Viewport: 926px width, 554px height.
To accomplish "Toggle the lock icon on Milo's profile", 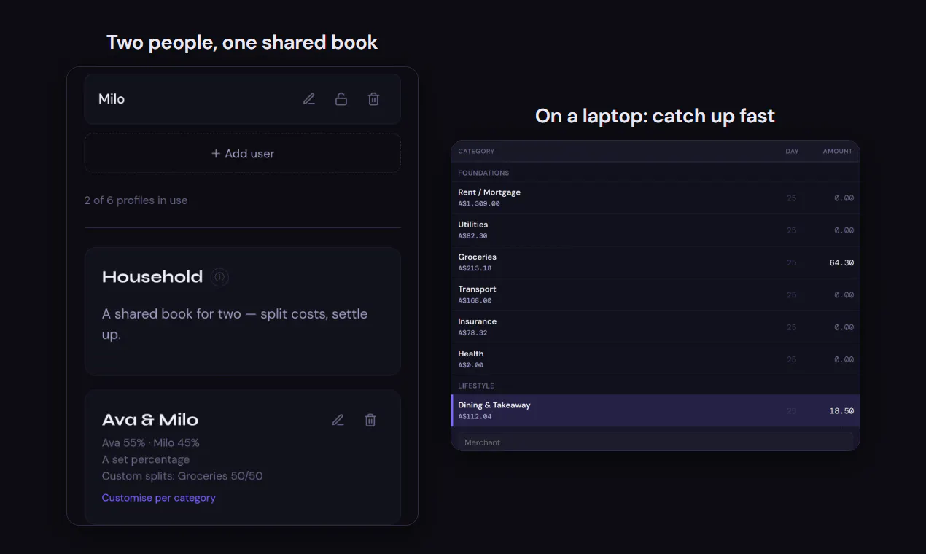I will click(x=341, y=99).
